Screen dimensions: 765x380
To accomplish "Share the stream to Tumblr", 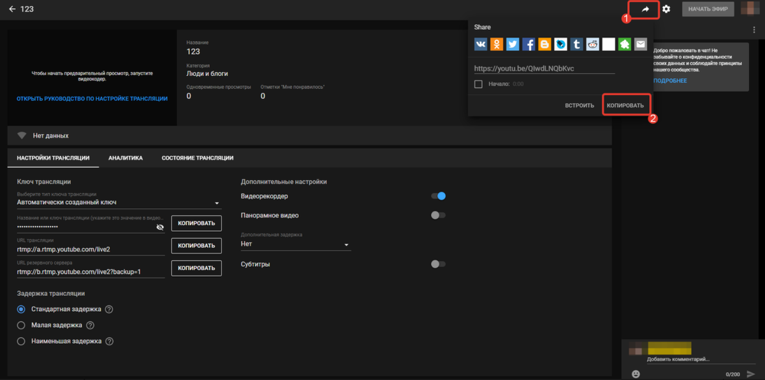I will coord(576,44).
